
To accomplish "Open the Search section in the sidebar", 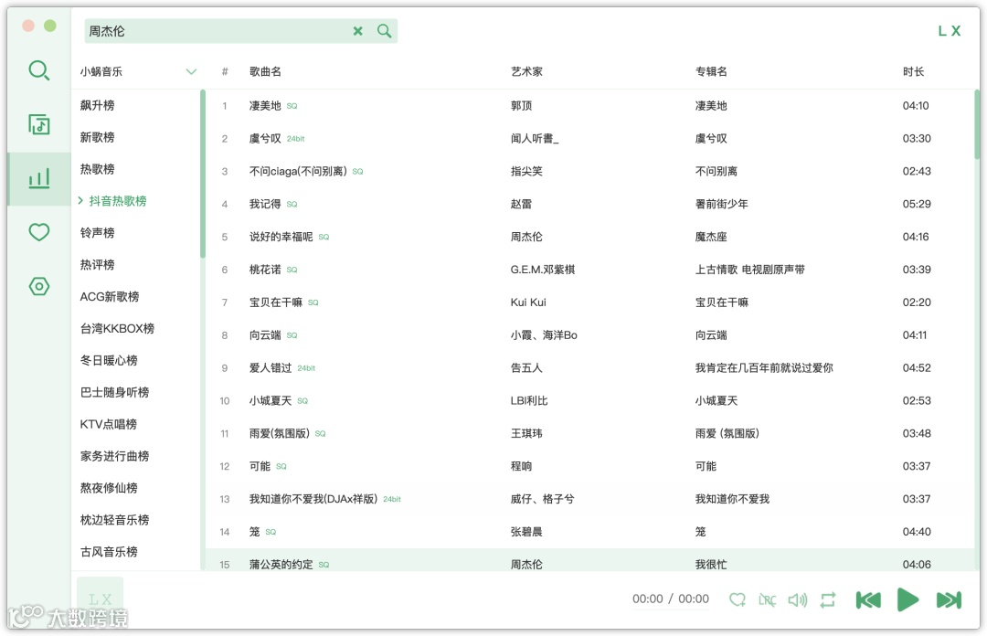I will click(38, 69).
